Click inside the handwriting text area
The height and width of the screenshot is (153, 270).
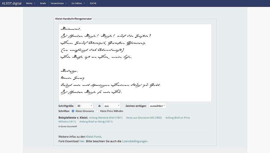tap(135, 63)
